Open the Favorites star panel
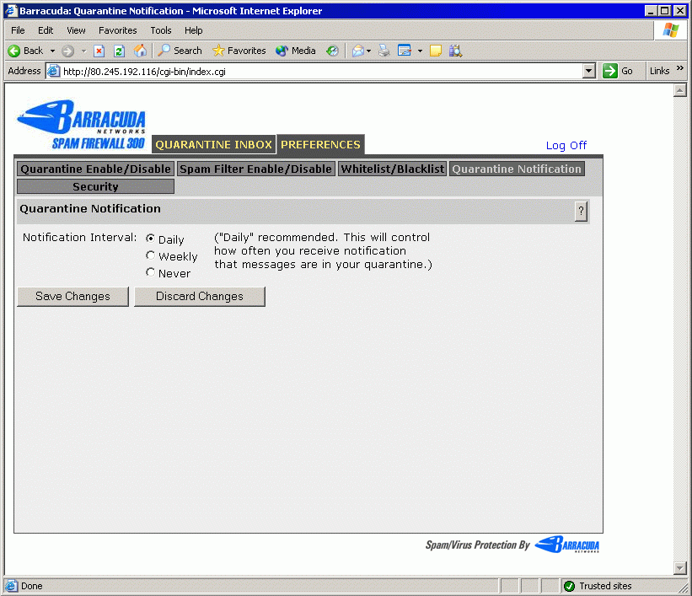The image size is (692, 596). [x=239, y=51]
